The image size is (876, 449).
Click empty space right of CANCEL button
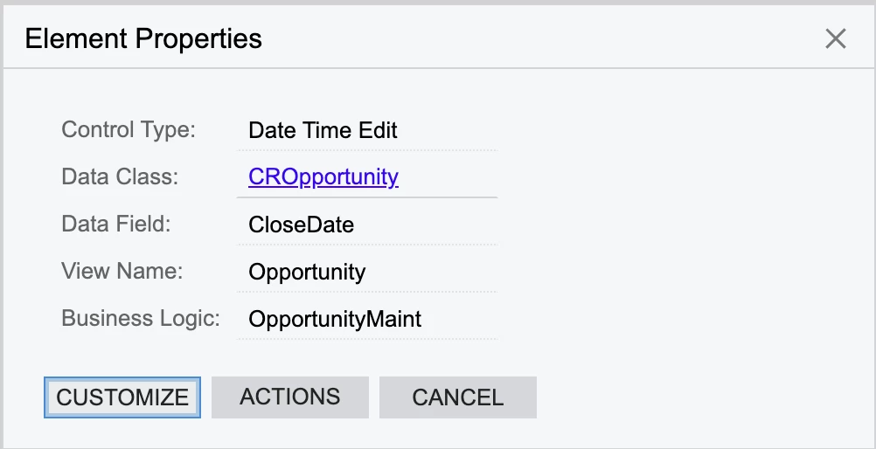[x=699, y=397]
